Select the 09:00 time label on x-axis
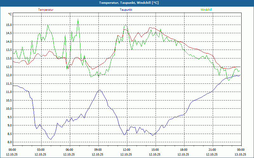Image resolution: width=254 pixels, height=158 pixels. (98, 150)
